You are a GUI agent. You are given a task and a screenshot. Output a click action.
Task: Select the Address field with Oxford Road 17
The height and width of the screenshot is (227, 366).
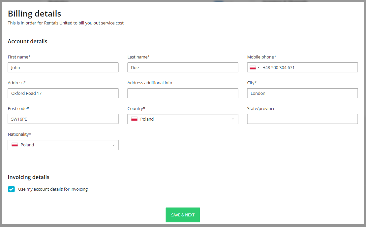(63, 93)
